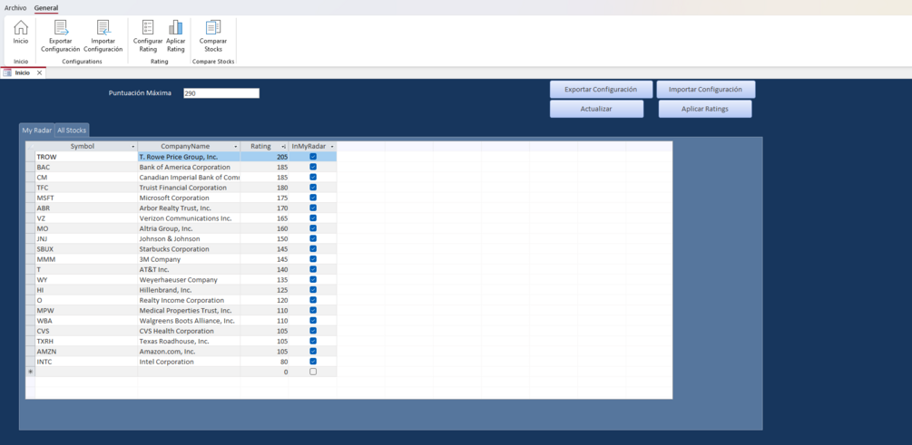The image size is (912, 445).
Task: Toggle InMyRadar checkbox for Verizon row
Action: coord(313,218)
